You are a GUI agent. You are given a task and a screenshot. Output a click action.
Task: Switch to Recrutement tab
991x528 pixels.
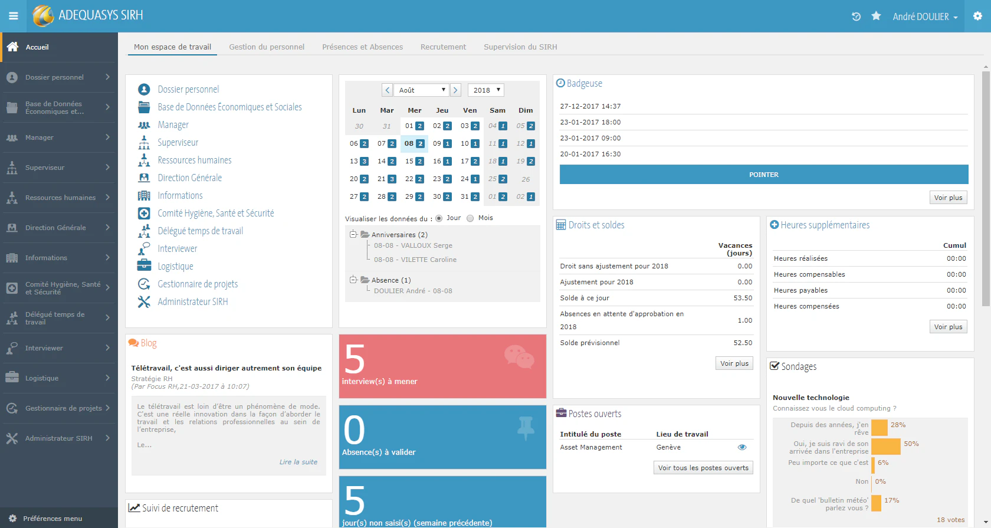tap(443, 47)
